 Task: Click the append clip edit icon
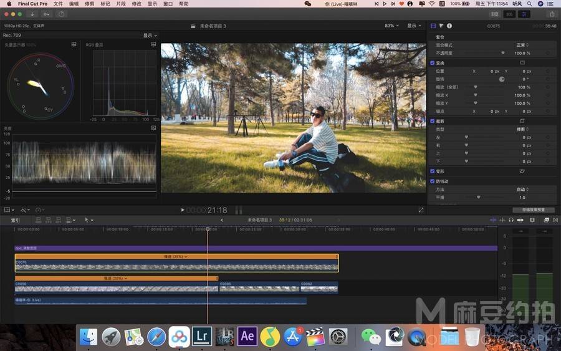pos(59,220)
